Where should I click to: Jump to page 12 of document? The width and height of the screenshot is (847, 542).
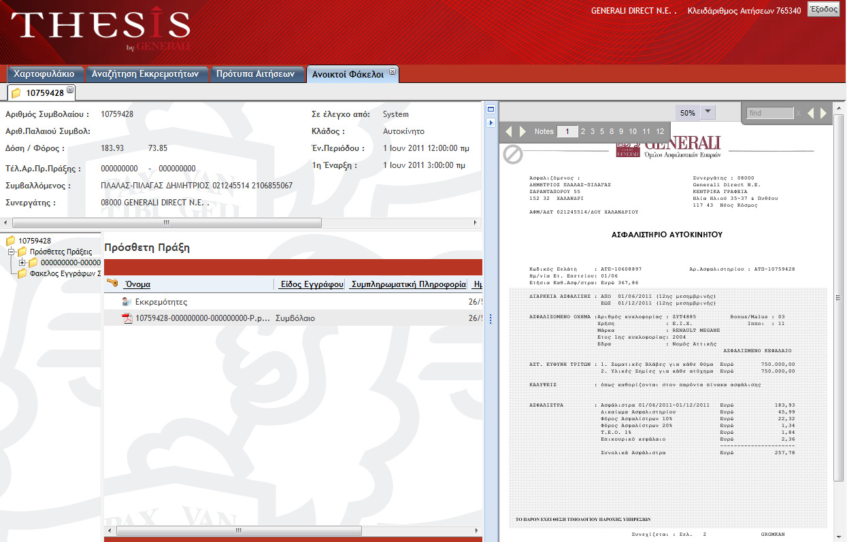pyautogui.click(x=660, y=131)
